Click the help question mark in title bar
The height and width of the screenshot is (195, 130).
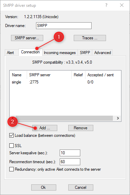(x=106, y=5)
